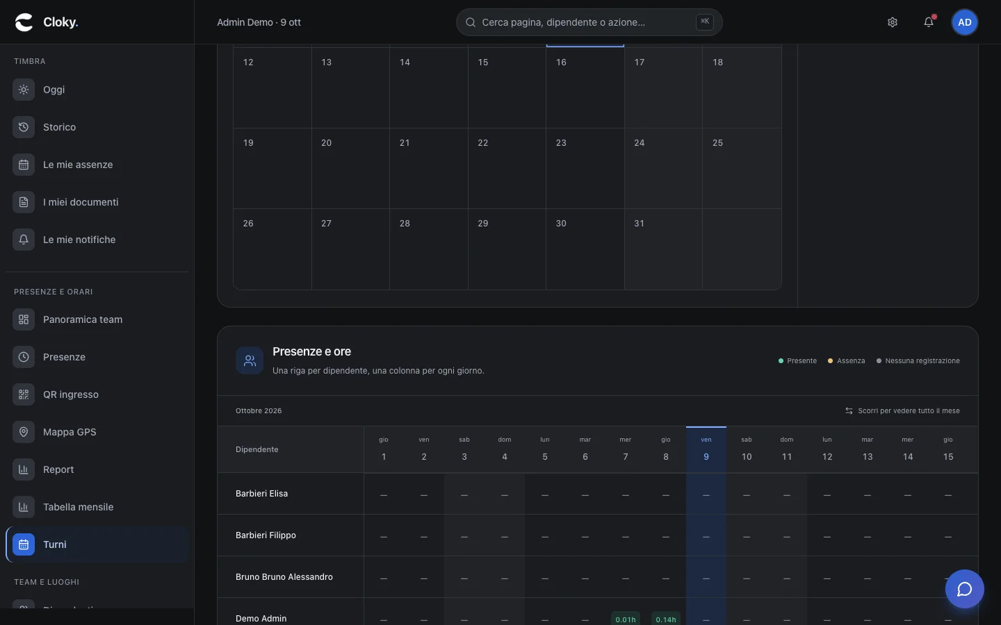Click Demo Admin's 0.14h entry
This screenshot has width=1001, height=625.
coord(666,619)
